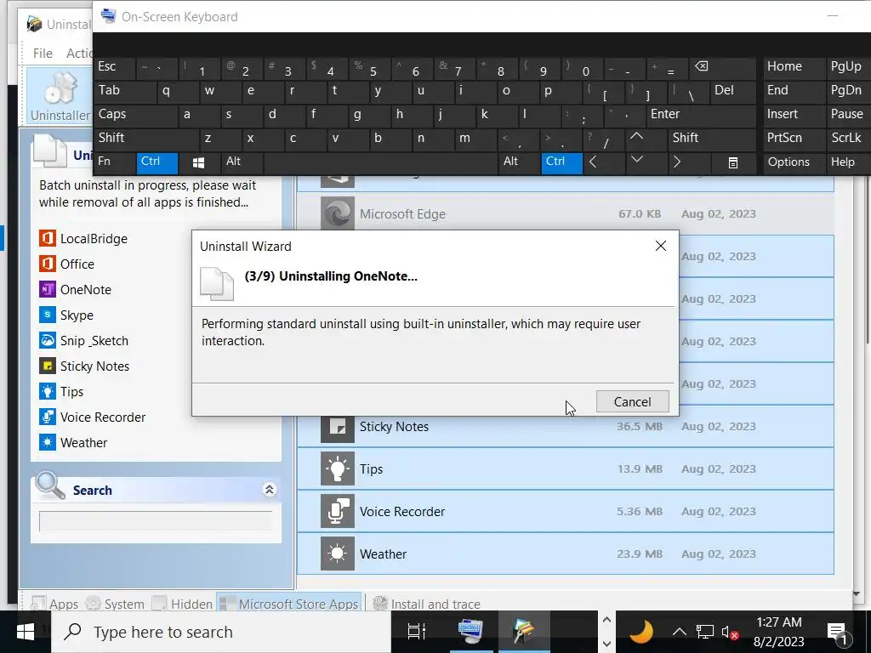Close the Uninstall Wizard dialog
Image resolution: width=871 pixels, height=653 pixels.
pos(660,246)
